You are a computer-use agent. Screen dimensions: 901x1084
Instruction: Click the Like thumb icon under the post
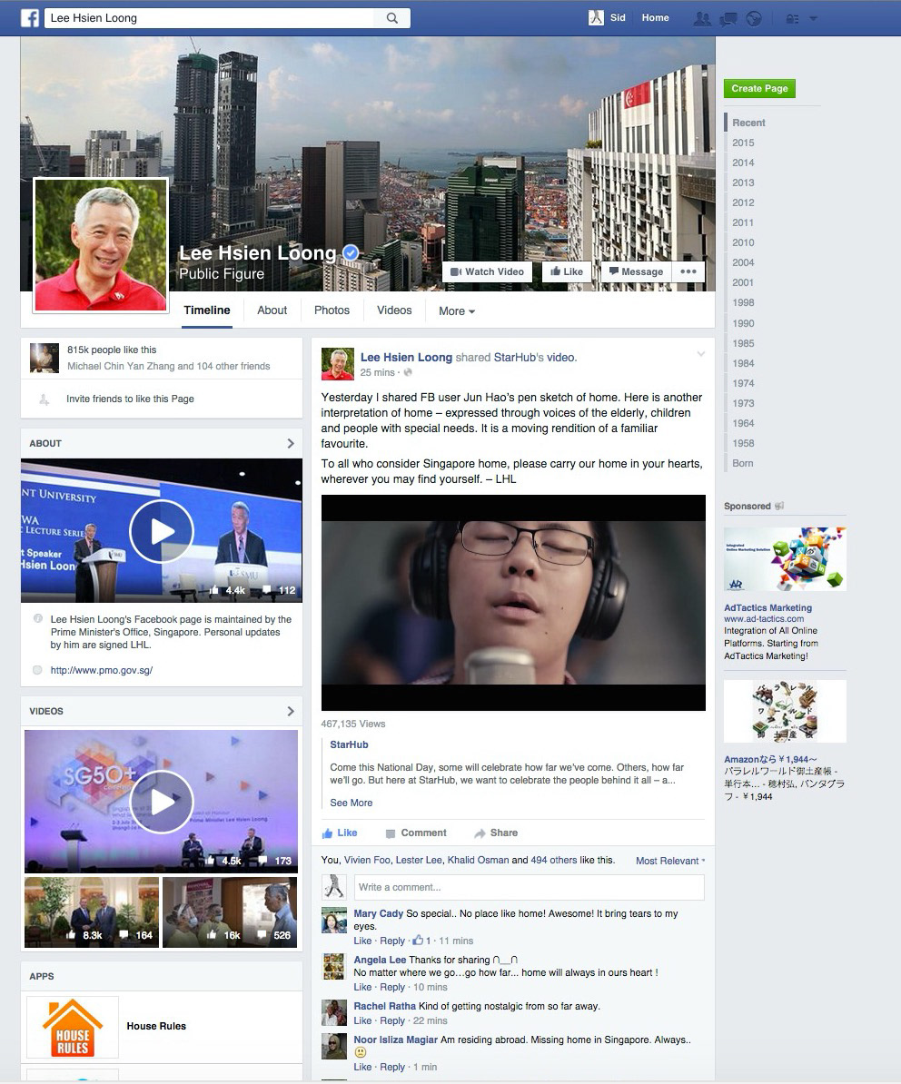click(x=328, y=833)
